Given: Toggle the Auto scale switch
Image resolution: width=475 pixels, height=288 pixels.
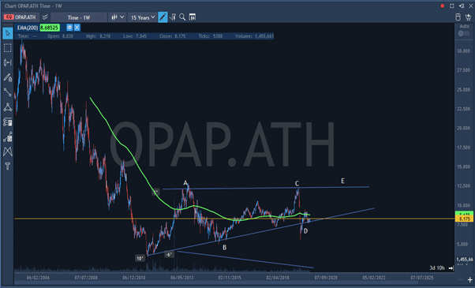Looking at the screenshot, I should pyautogui.click(x=463, y=33).
